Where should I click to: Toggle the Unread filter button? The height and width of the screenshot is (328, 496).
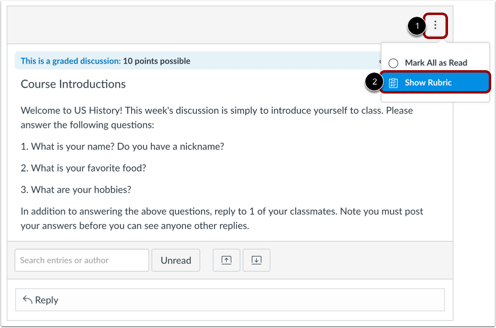point(176,260)
